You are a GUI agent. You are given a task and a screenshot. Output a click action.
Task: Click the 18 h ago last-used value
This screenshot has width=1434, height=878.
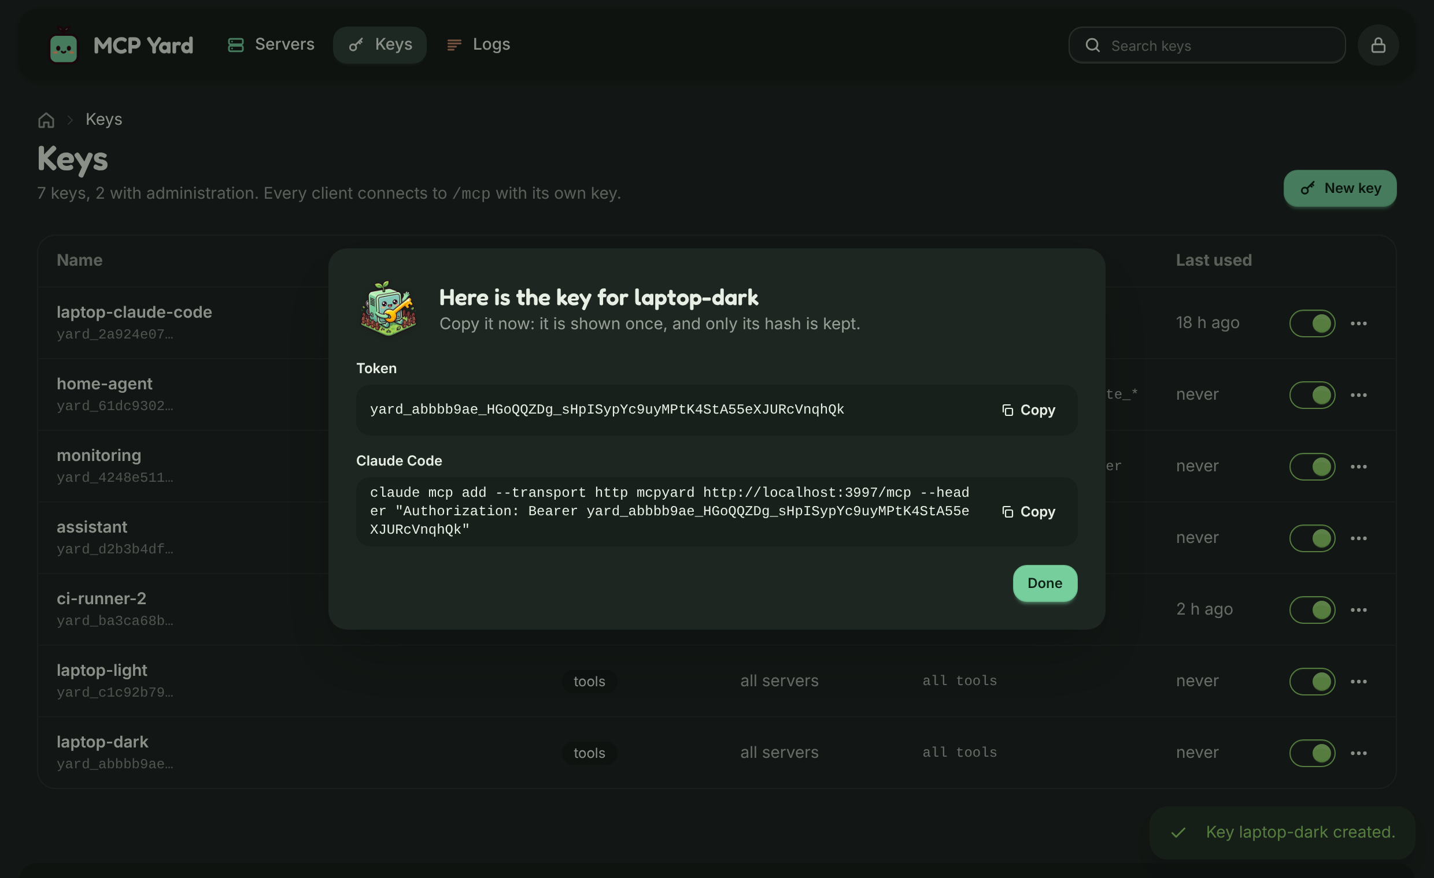1207,323
